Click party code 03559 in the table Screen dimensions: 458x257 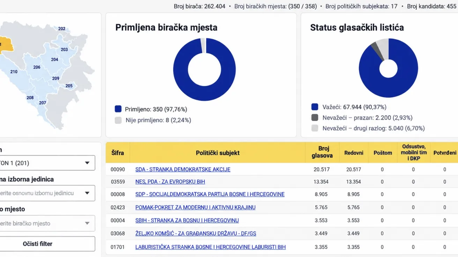pyautogui.click(x=118, y=182)
